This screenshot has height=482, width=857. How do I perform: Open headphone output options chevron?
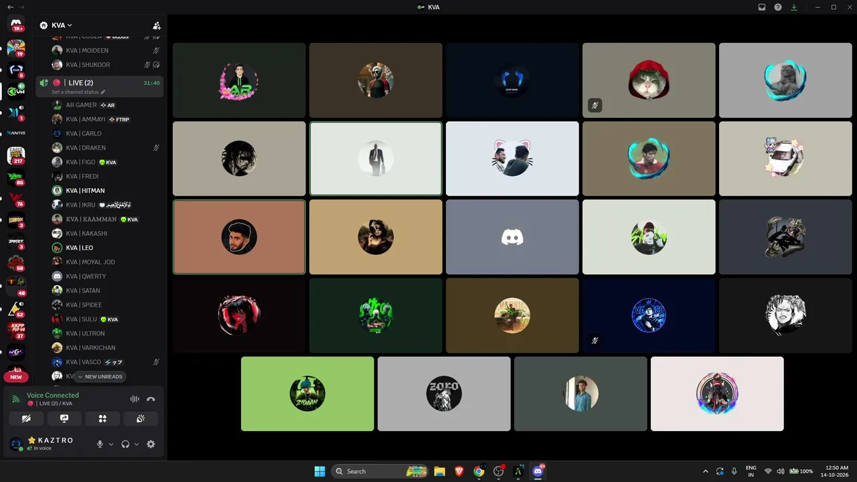[x=137, y=444]
